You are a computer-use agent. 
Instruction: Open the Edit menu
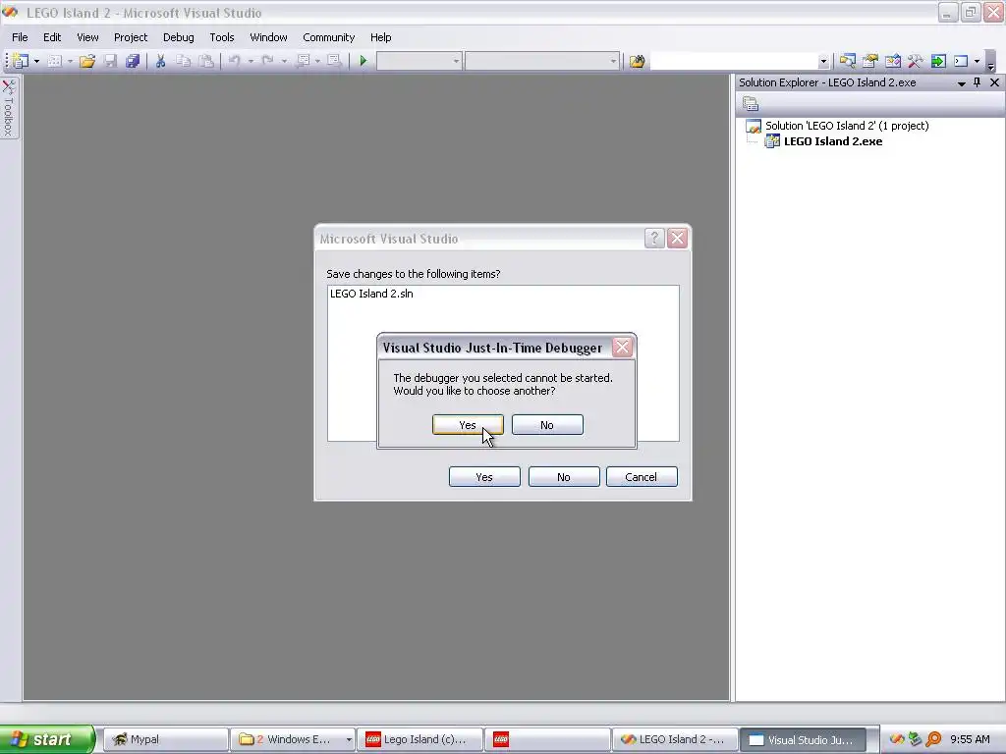52,37
